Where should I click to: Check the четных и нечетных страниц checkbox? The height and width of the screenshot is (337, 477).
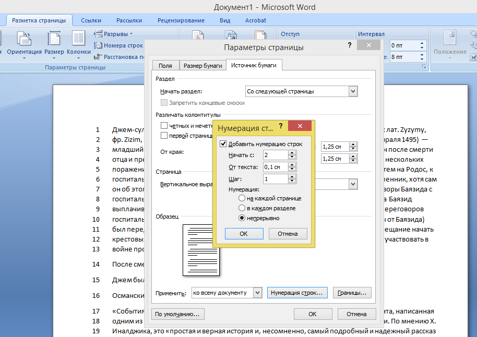[x=164, y=125]
